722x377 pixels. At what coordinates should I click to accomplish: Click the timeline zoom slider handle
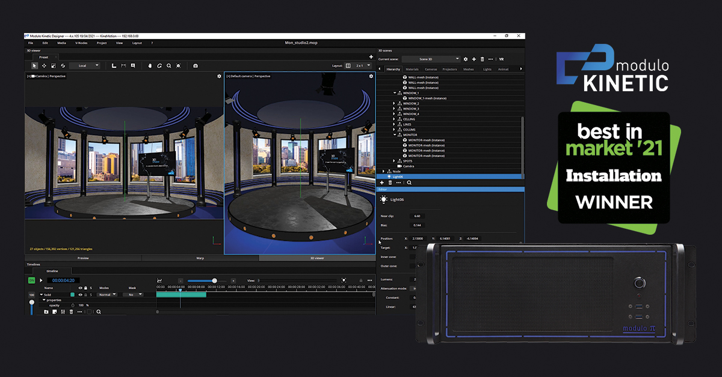pyautogui.click(x=214, y=280)
